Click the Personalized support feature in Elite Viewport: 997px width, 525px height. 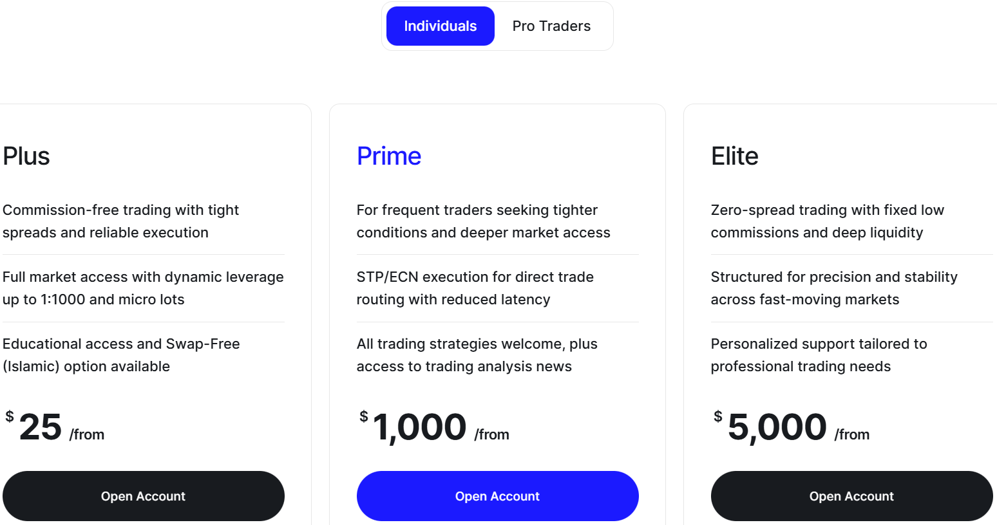click(x=819, y=355)
